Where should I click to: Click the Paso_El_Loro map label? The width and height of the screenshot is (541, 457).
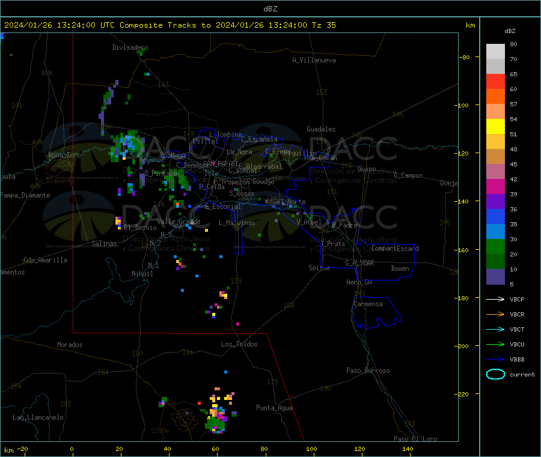tap(416, 439)
